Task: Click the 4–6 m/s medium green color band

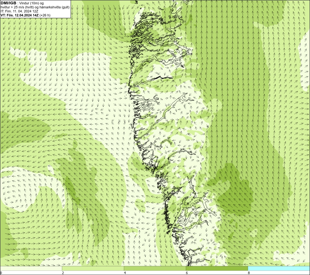Action: coord(155,268)
